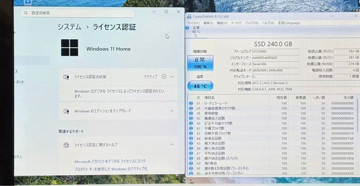Open プロダクト キーを使用した Windows のアクティブ化 link
Viewport: 360px width, 186px height.
pos(111,169)
